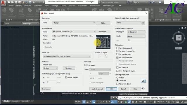Click Cancel in the Plot dialog
The width and height of the screenshot is (187, 105).
point(123,89)
